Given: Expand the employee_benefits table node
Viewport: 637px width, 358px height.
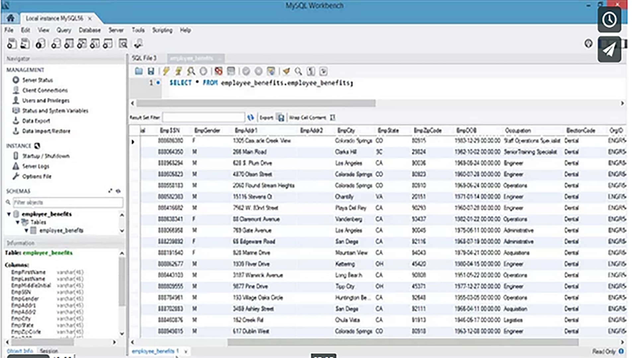Looking at the screenshot, I should pos(26,230).
